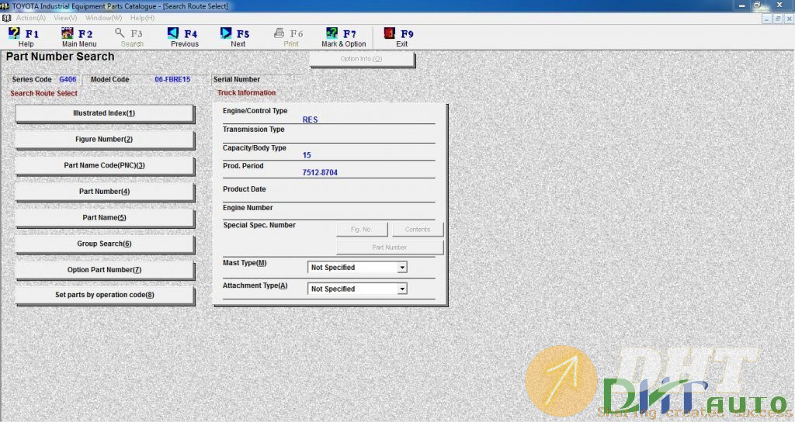Click the app book icon in menu bar
The width and height of the screenshot is (795, 422).
(6, 19)
